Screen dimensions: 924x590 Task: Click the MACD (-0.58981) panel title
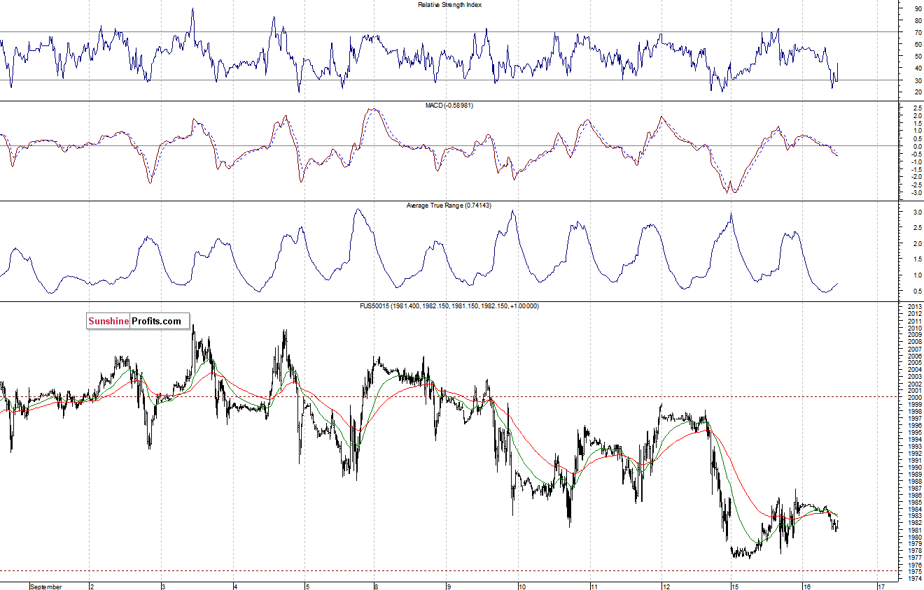click(x=449, y=105)
